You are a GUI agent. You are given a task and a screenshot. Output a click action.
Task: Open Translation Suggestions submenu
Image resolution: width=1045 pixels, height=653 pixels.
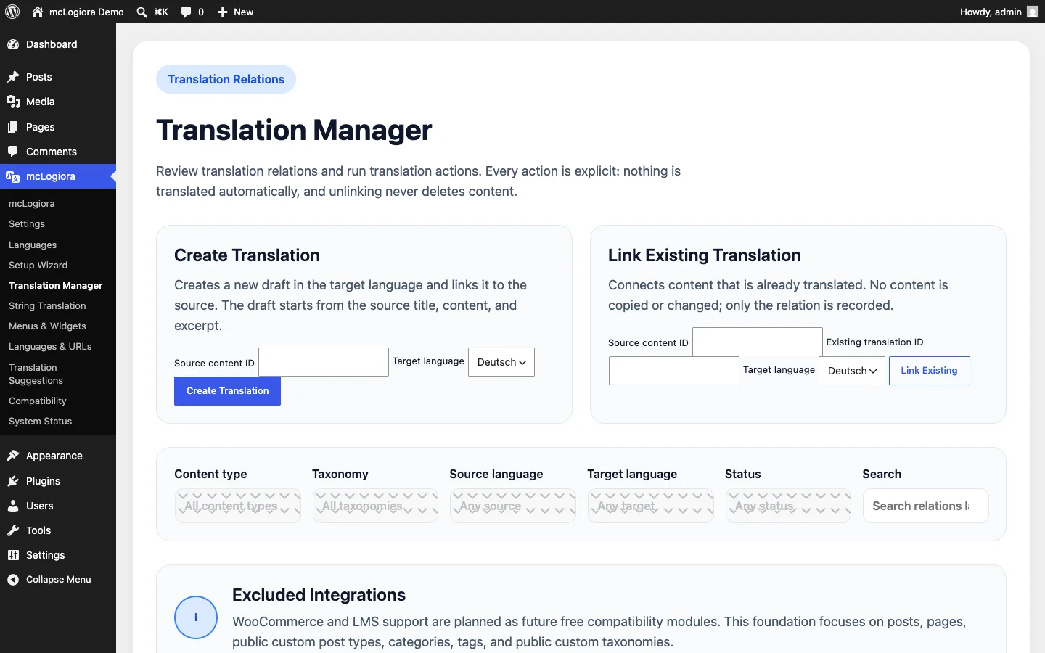click(36, 374)
